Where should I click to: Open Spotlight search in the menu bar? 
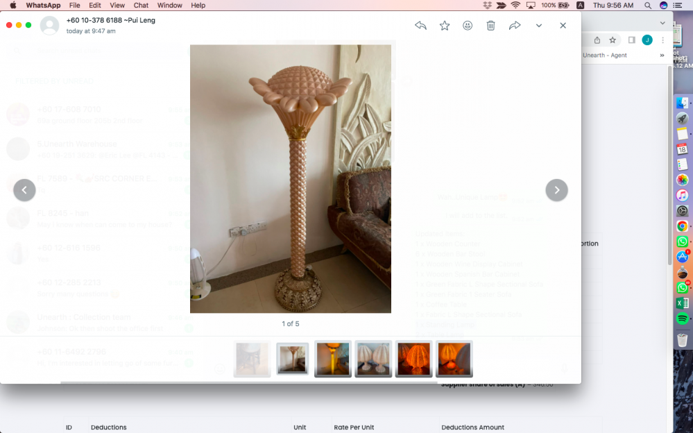point(647,6)
